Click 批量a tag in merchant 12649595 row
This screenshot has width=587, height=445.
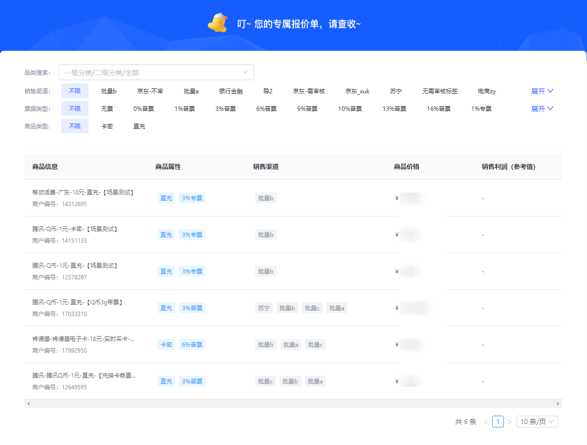[315, 381]
